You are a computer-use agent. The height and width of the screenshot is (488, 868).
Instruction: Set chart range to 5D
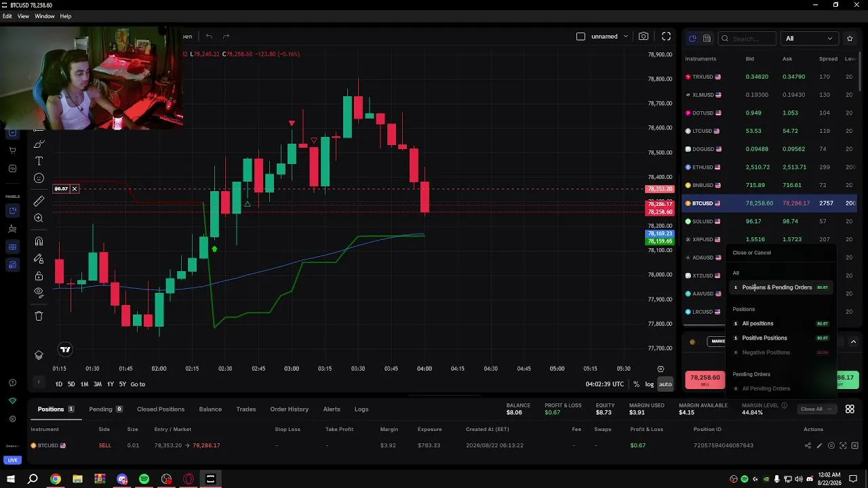tap(71, 384)
